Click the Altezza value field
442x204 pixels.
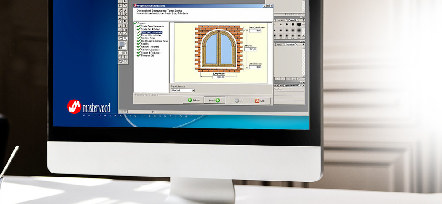251,49
